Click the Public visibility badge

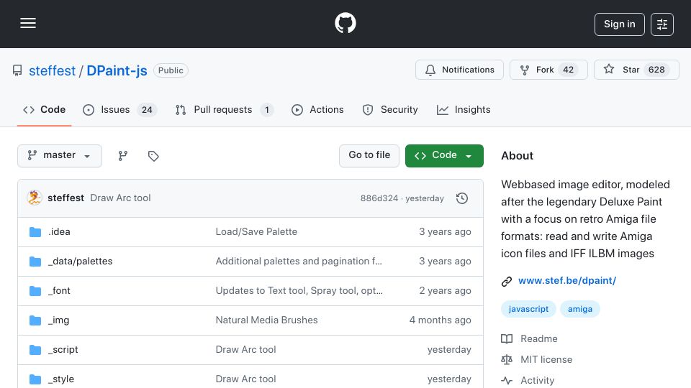tap(171, 70)
